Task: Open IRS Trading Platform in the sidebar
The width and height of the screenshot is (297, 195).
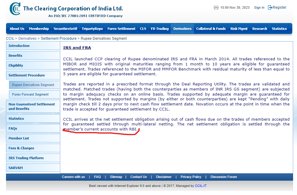Action: point(33,158)
